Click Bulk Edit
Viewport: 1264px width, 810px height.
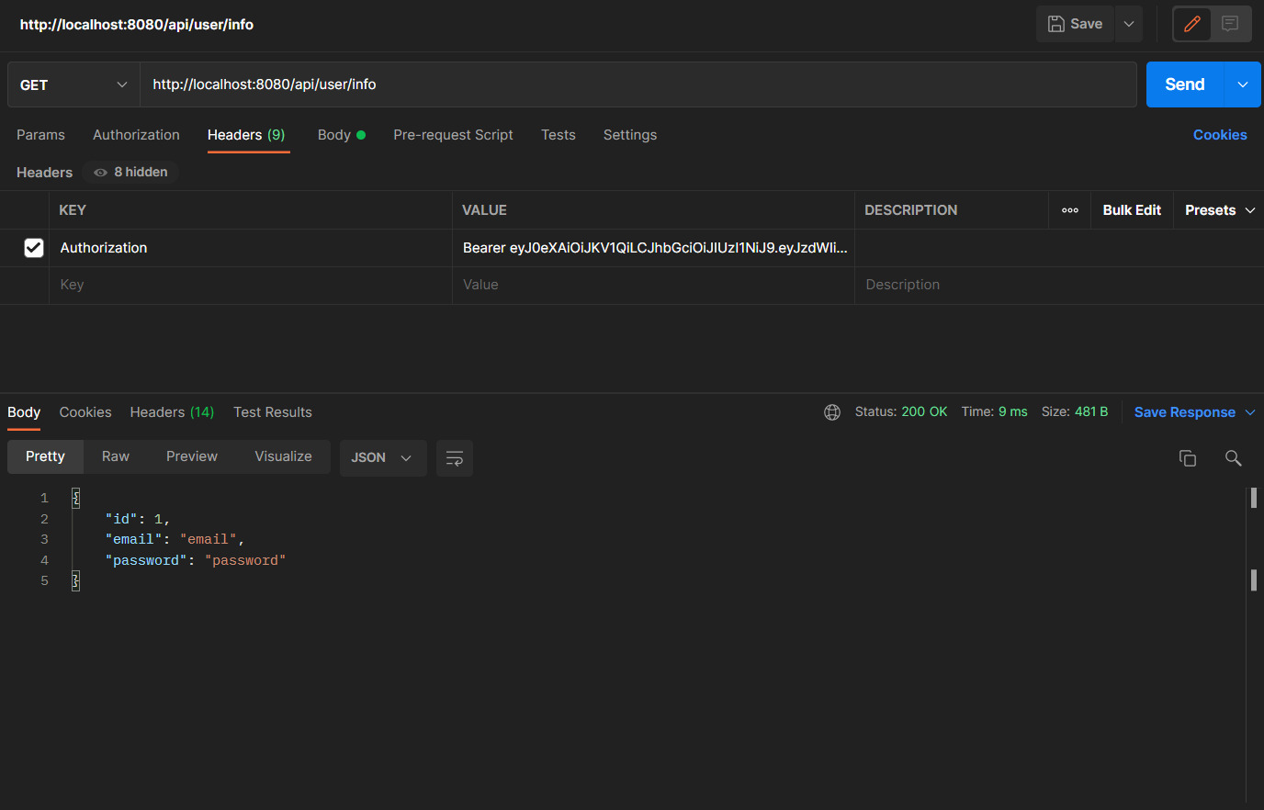(x=1132, y=210)
